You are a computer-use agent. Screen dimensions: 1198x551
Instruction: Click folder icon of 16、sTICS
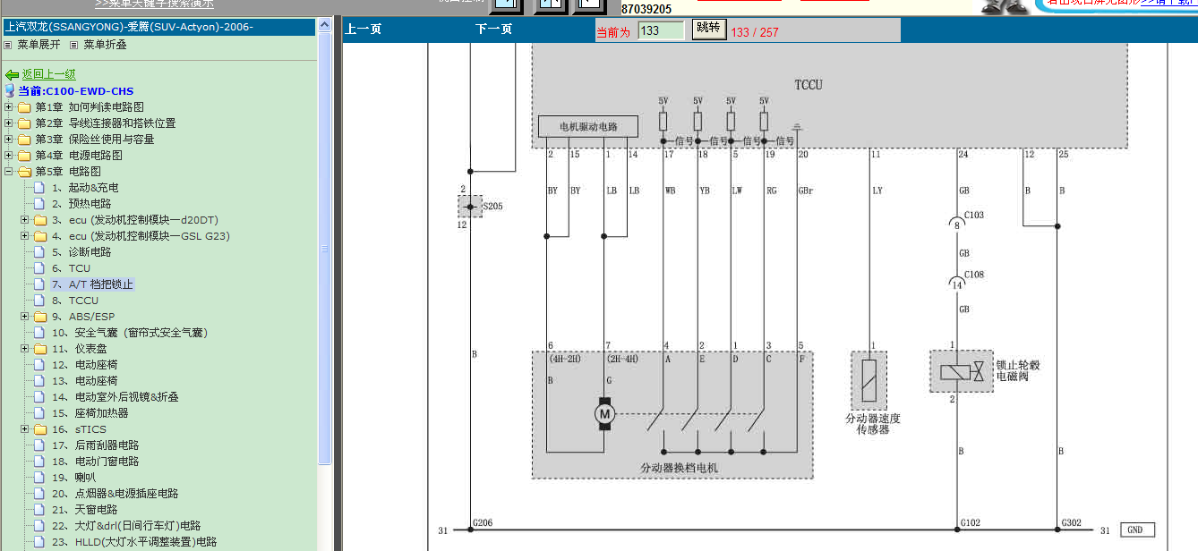coord(40,429)
